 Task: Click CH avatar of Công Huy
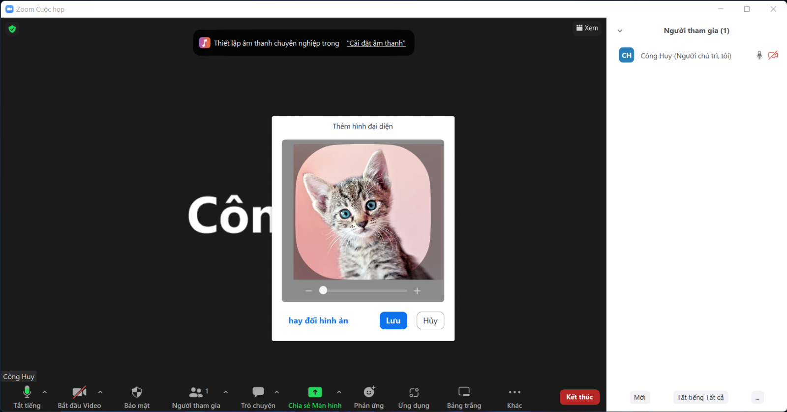tap(627, 55)
